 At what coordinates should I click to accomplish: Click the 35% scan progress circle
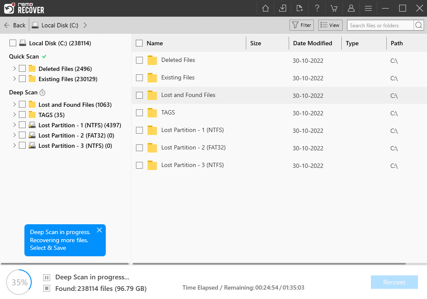(19, 282)
